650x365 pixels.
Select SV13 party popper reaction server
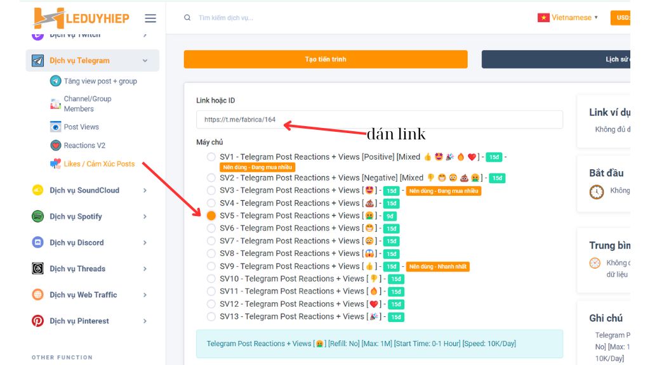pyautogui.click(x=211, y=317)
